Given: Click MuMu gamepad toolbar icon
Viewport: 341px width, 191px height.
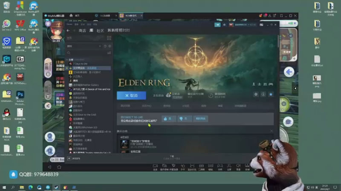Looking at the screenshot, I should point(220,167).
